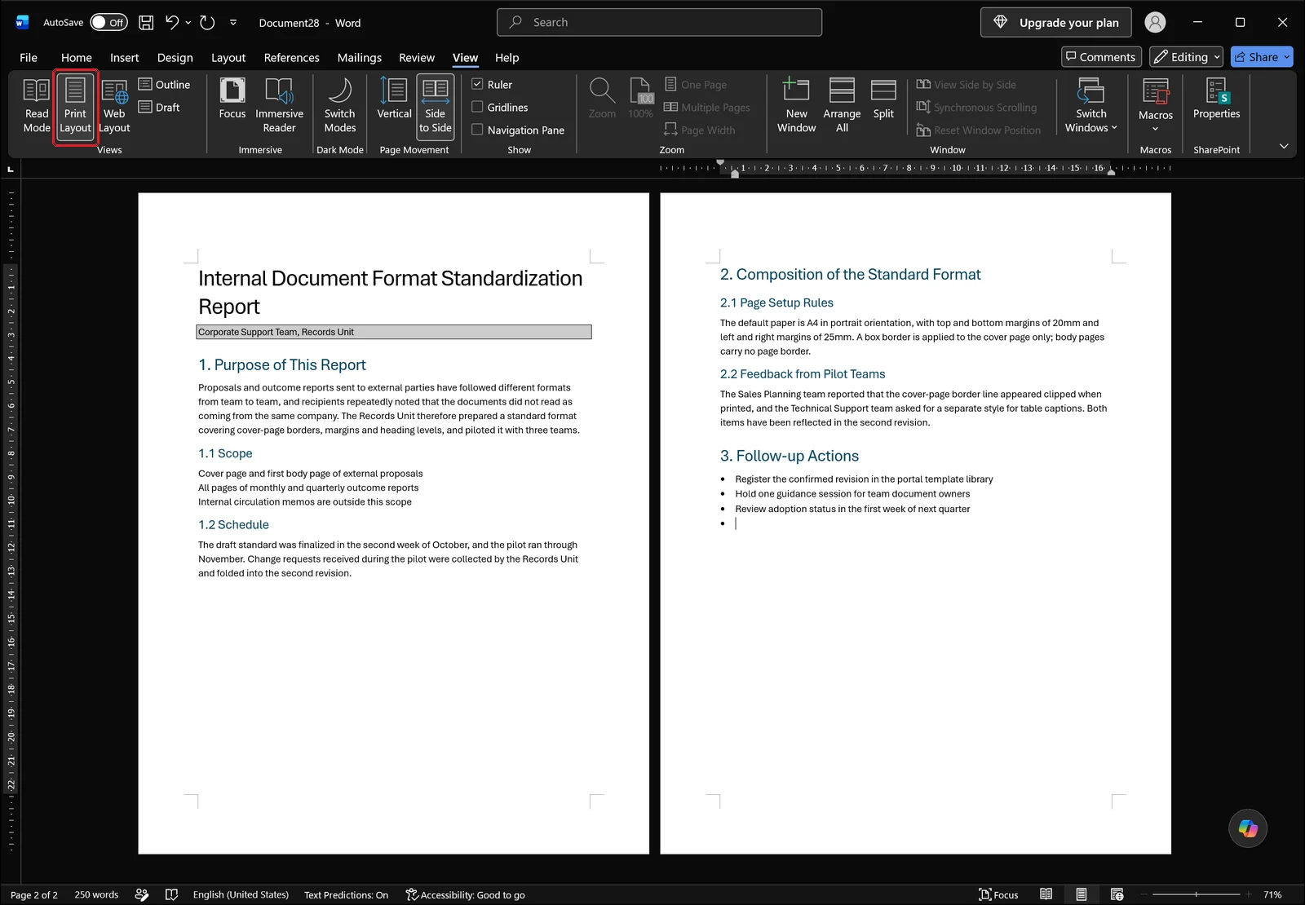The height and width of the screenshot is (905, 1305).
Task: Switch to the Home tab
Action: pyautogui.click(x=76, y=57)
